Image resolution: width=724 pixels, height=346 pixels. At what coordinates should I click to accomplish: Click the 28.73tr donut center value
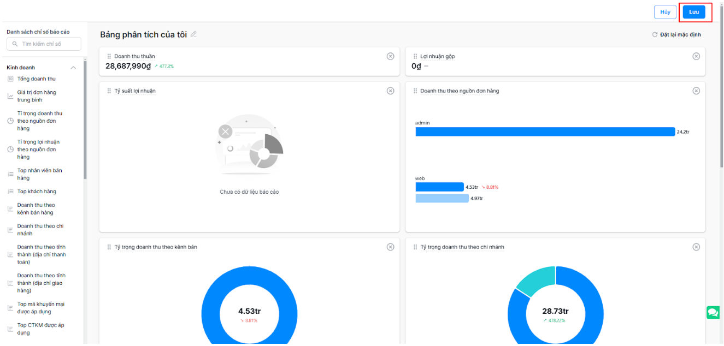555,311
